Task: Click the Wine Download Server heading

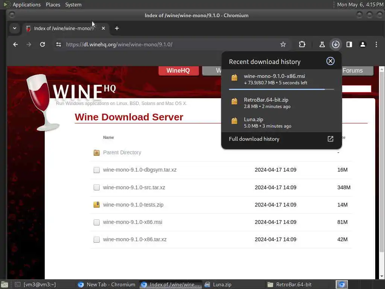Action: pos(129,117)
